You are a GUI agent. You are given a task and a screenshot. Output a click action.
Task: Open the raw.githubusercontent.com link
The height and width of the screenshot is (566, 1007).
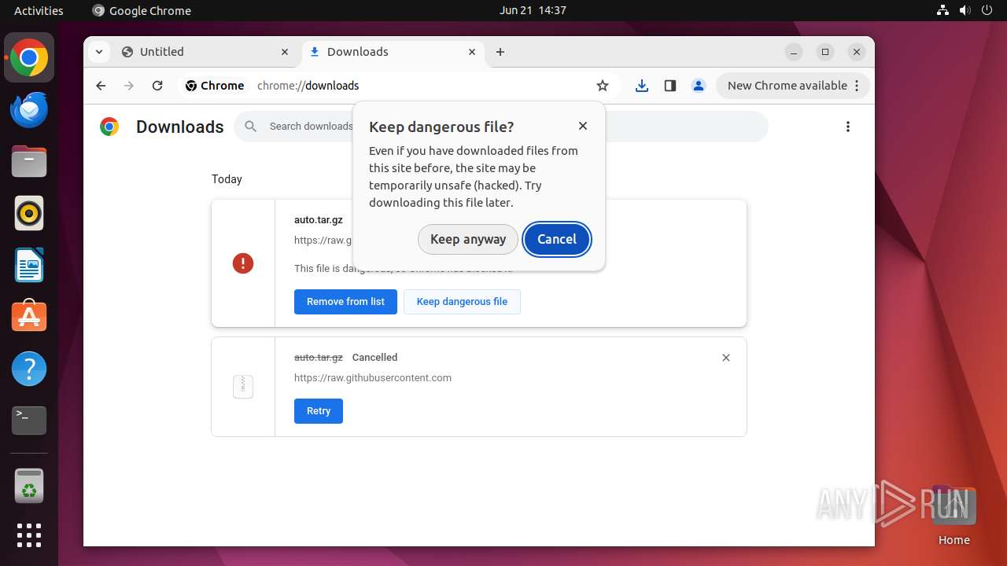[373, 378]
